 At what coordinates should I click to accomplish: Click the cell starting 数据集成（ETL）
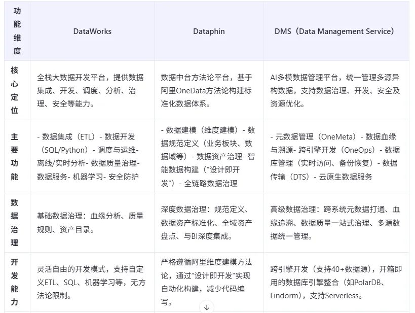[x=92, y=157]
